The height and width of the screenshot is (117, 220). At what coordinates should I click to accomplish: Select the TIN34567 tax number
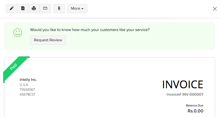[x=27, y=89]
